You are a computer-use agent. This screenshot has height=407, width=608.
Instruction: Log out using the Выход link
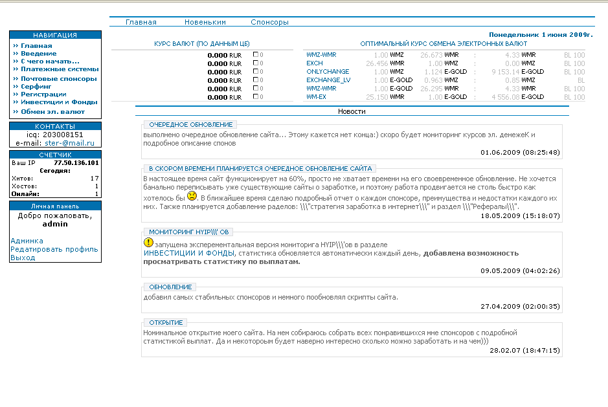(x=23, y=258)
